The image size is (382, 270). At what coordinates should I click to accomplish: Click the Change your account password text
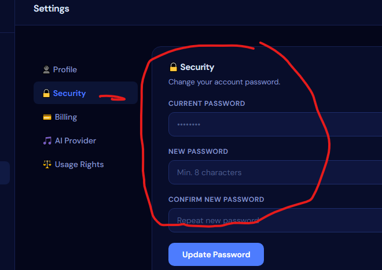(x=225, y=82)
